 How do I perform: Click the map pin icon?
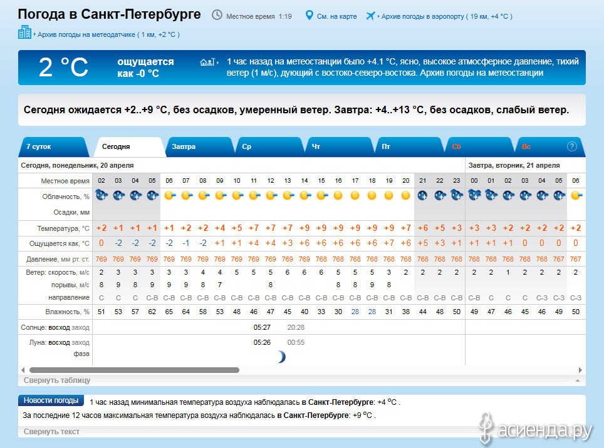[x=309, y=15]
